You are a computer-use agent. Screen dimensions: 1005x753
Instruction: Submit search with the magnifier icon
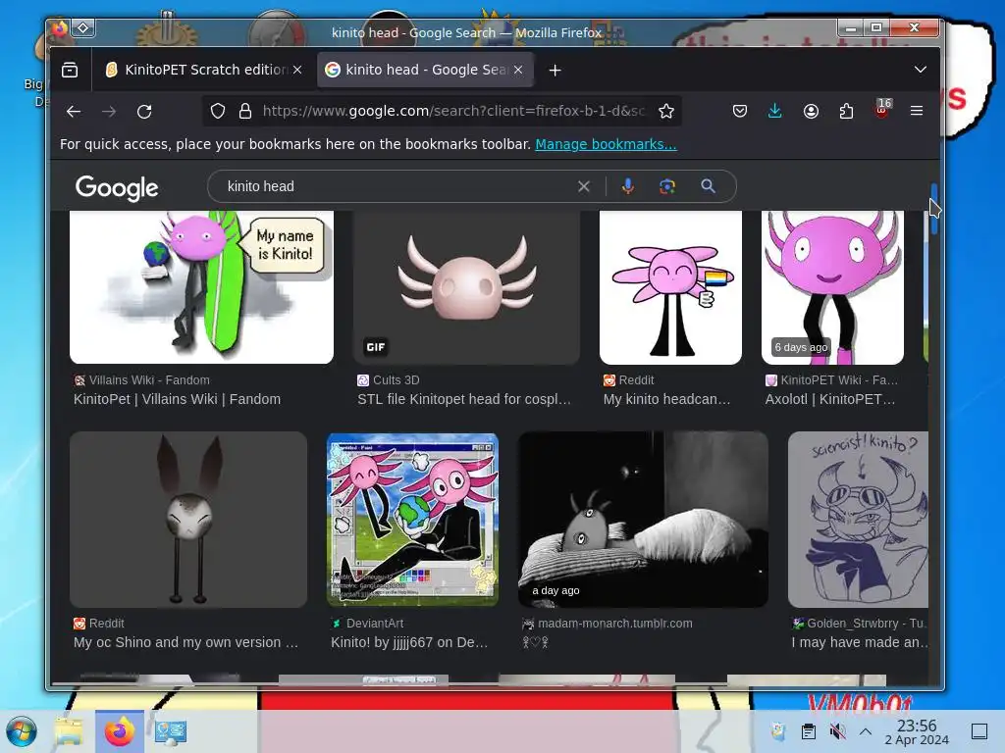point(708,186)
